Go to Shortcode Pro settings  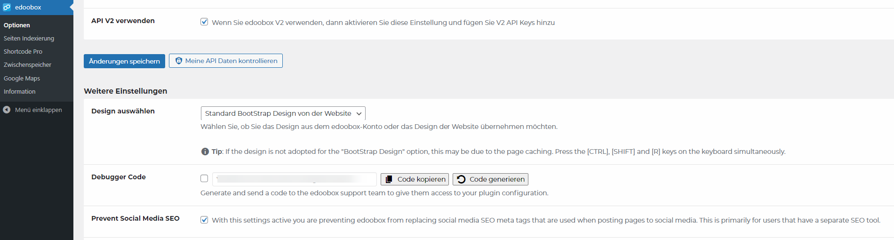23,51
